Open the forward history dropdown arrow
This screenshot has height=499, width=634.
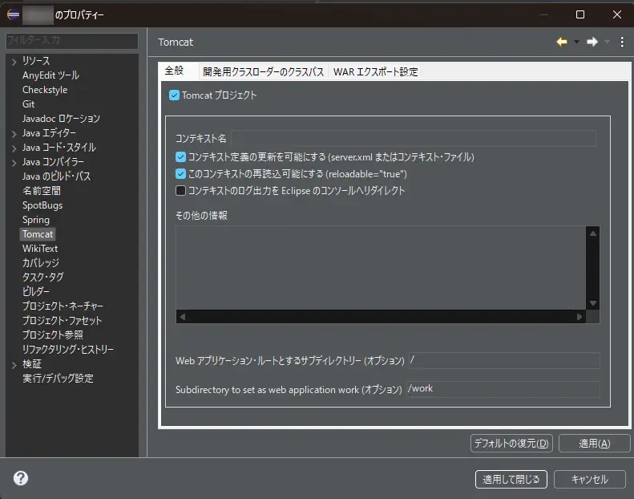(x=607, y=42)
